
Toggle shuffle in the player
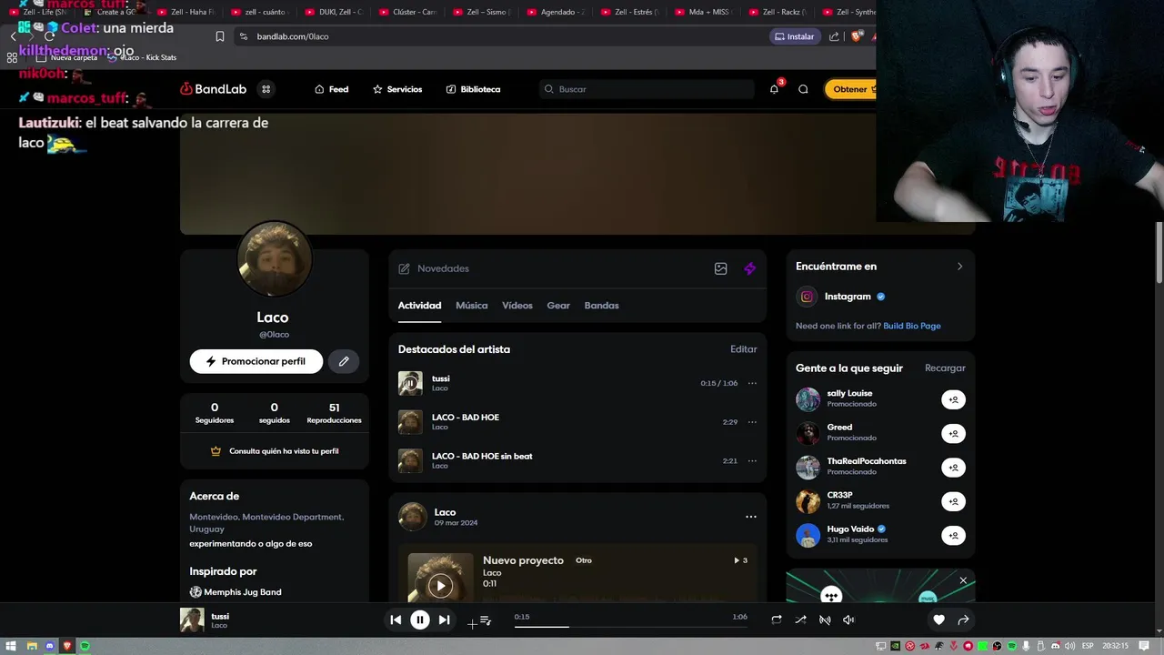point(800,620)
